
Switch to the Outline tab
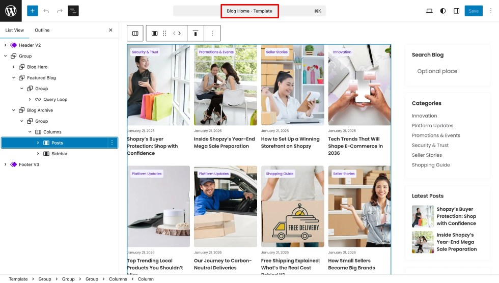tap(42, 30)
